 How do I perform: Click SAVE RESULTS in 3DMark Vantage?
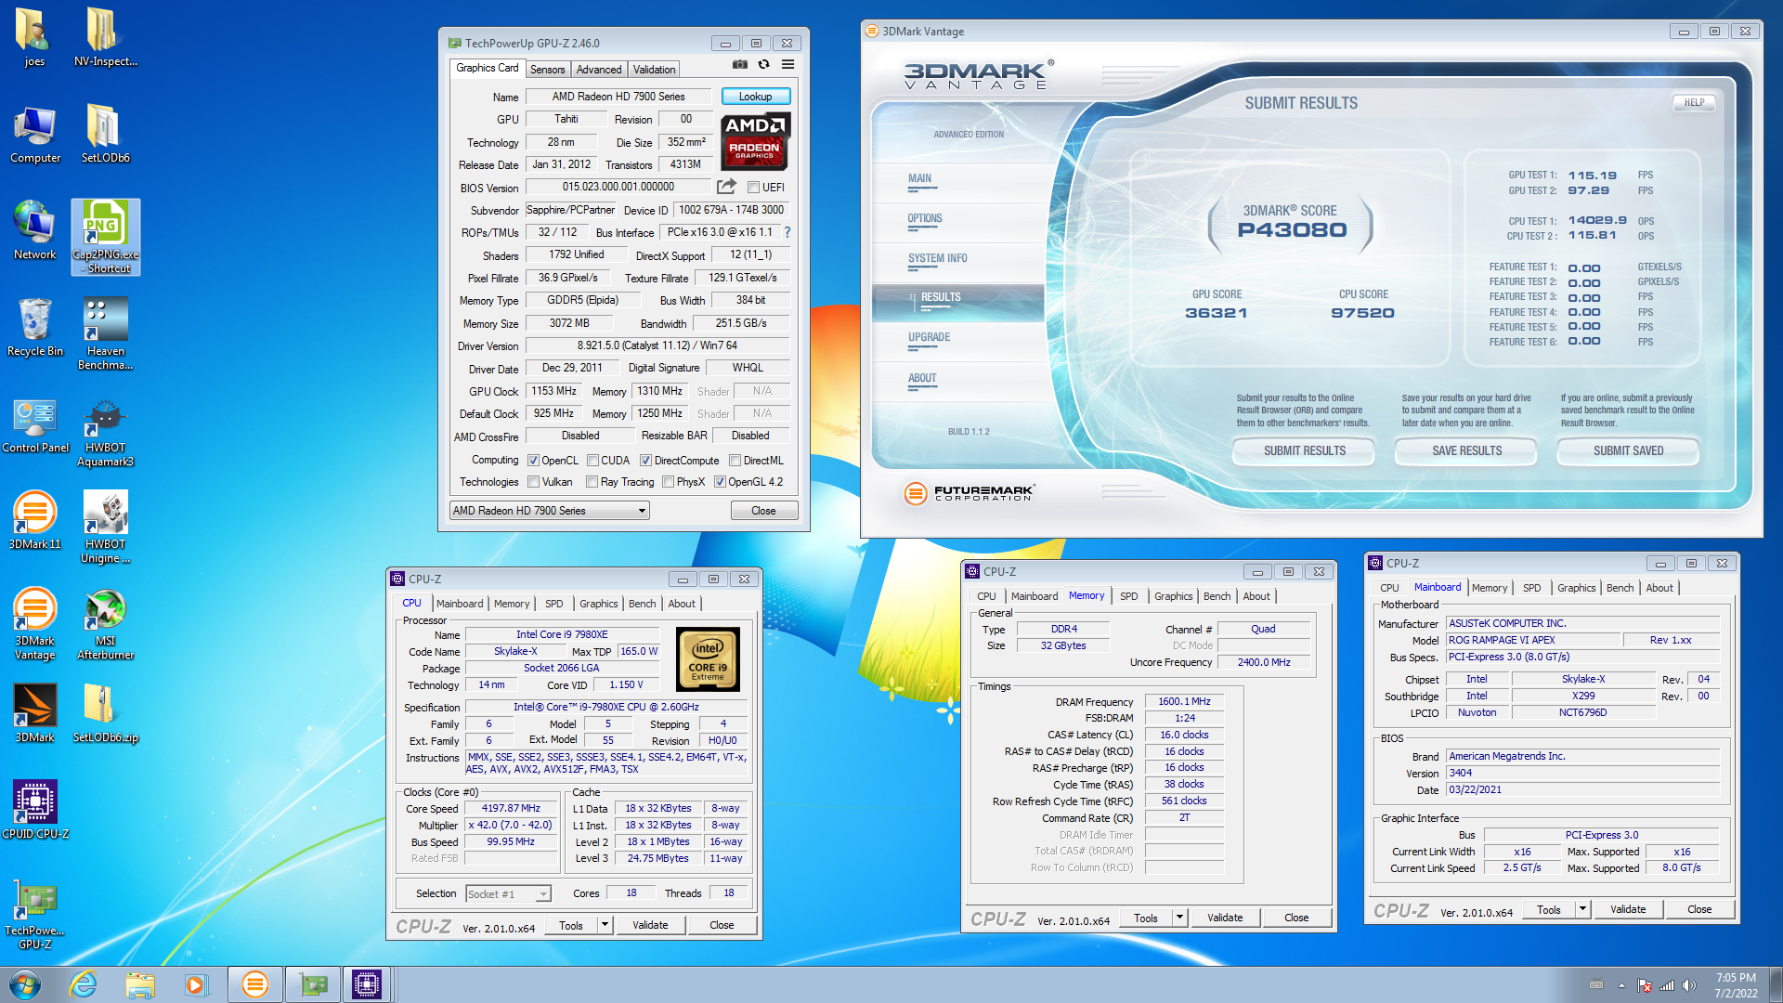point(1466,450)
